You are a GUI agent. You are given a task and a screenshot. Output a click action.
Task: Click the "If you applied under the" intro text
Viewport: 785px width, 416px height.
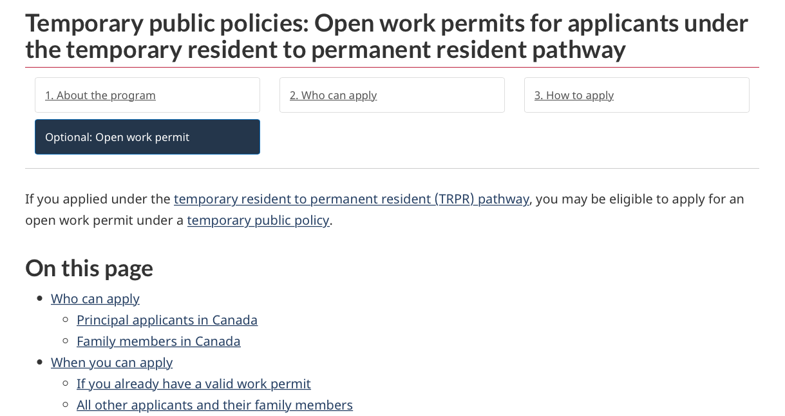[98, 199]
